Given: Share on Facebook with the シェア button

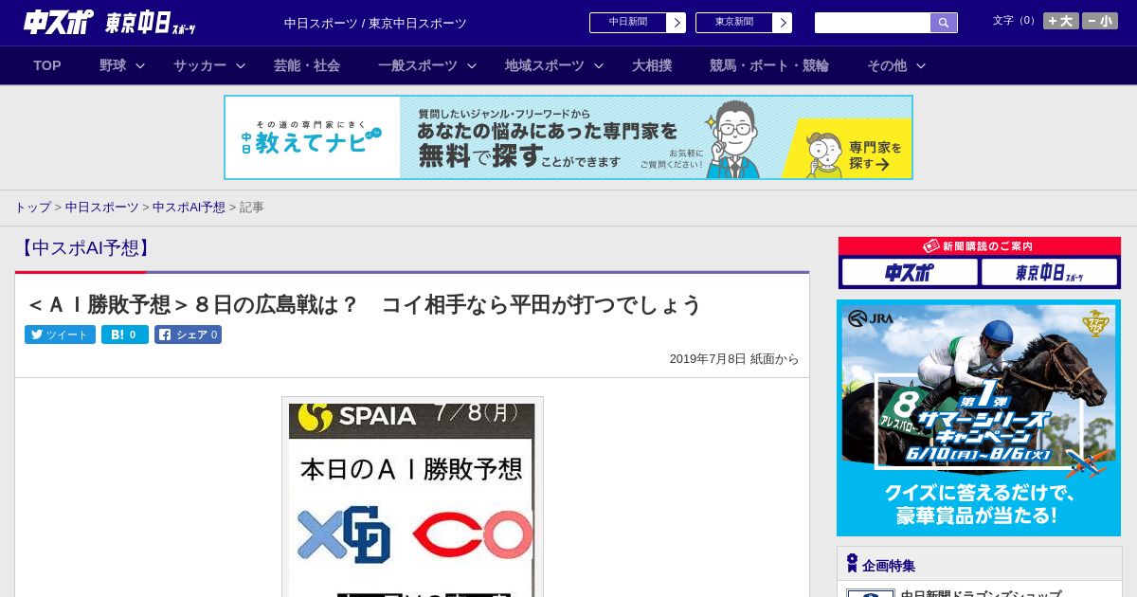Looking at the screenshot, I should (x=188, y=335).
